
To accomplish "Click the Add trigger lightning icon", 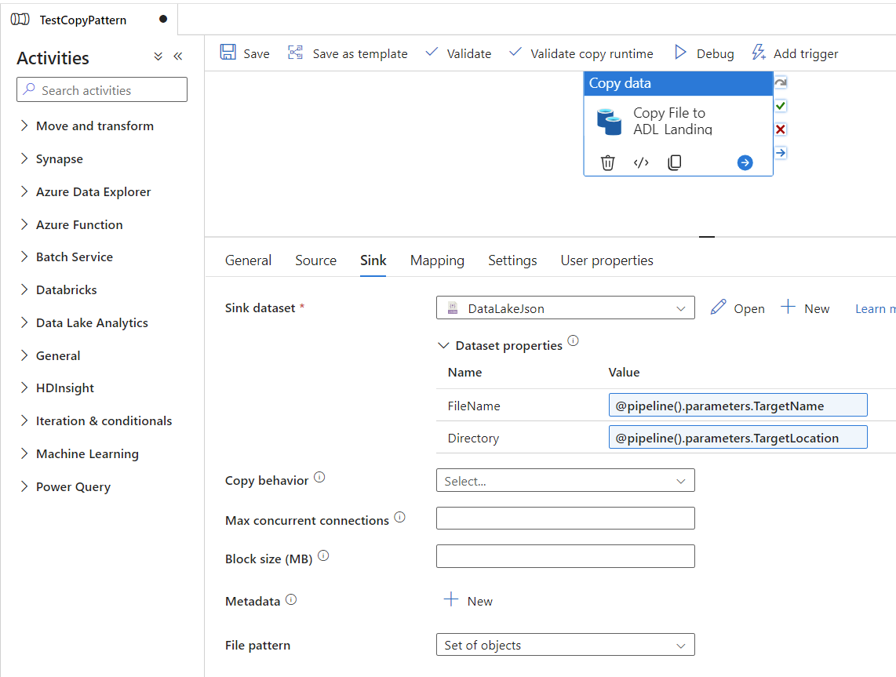I will coord(758,53).
